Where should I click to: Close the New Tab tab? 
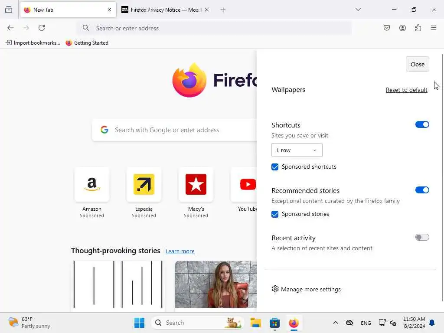click(x=109, y=10)
